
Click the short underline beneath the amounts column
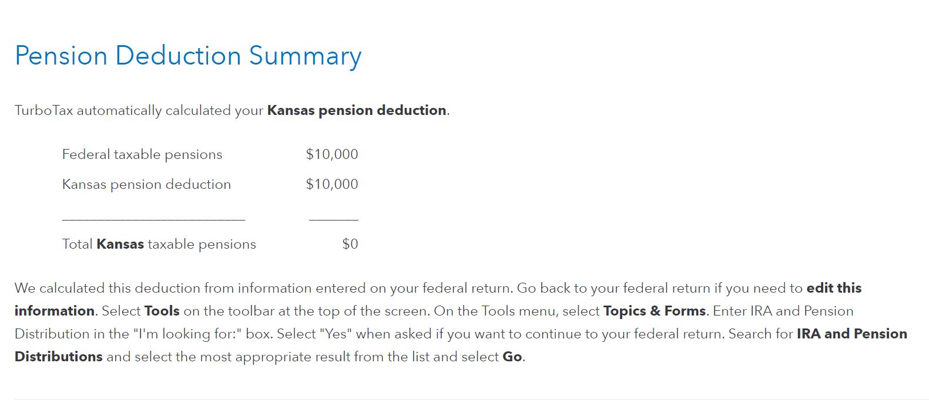tap(333, 219)
